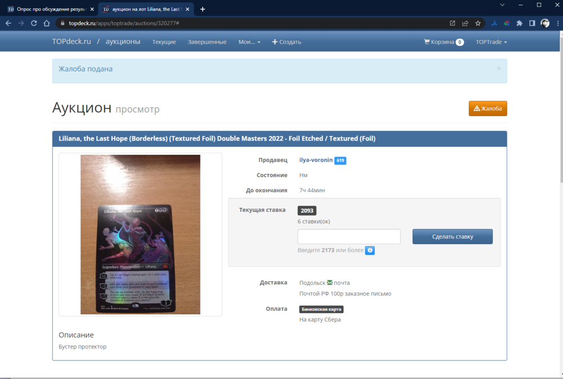Expand the Мои dropdown menu
Screen dimensions: 563x379
coord(249,42)
